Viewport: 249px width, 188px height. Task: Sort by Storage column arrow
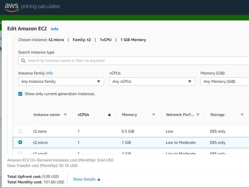pyautogui.click(x=242, y=115)
